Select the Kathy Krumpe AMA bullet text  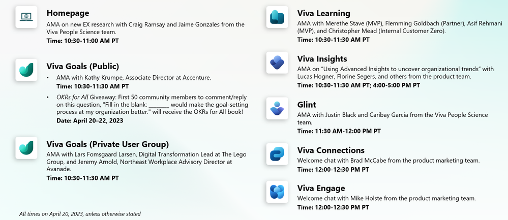point(133,78)
